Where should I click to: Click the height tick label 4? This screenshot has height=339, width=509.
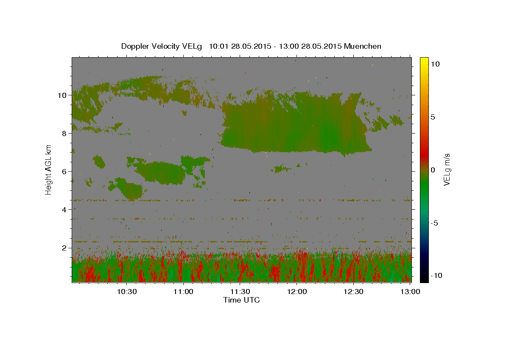pos(64,210)
